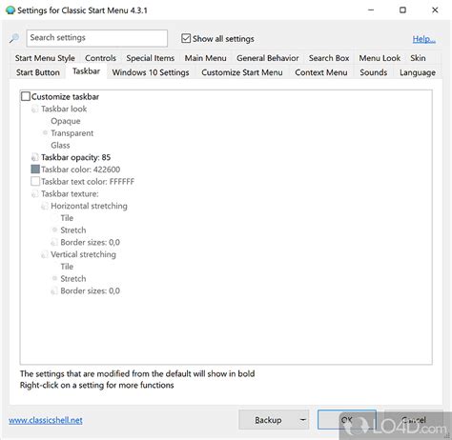Switch to the Main Menu tab

pyautogui.click(x=205, y=58)
